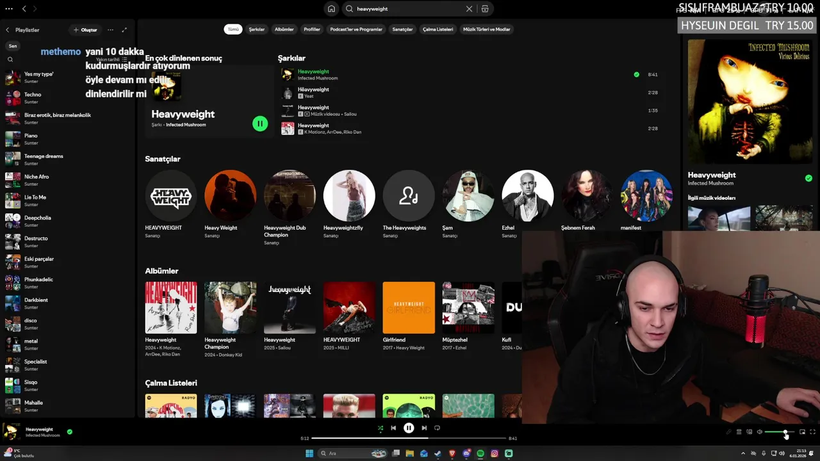This screenshot has width=820, height=461.
Task: Open the Browse icon beside search
Action: tap(485, 9)
